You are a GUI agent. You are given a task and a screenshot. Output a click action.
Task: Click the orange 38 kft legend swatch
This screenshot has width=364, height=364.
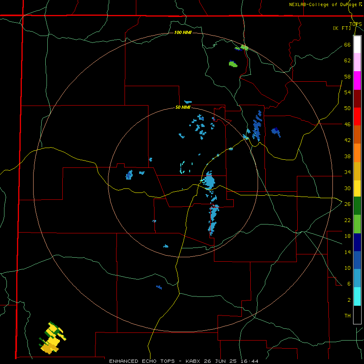pos(357,153)
